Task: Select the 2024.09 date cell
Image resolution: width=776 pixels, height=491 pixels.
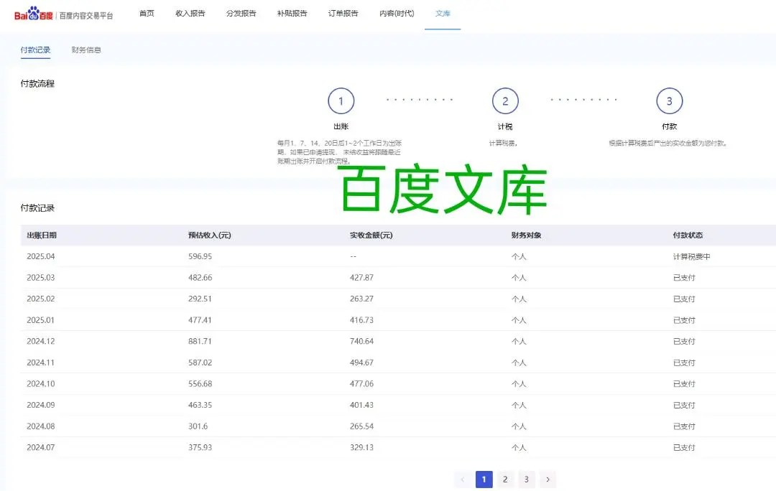Action: coord(40,405)
